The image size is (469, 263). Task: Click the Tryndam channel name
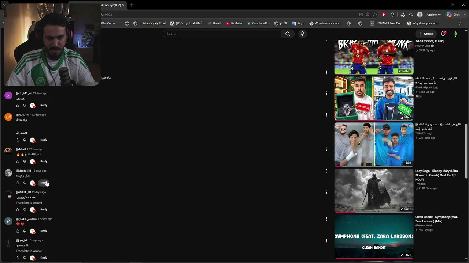[x=420, y=184]
